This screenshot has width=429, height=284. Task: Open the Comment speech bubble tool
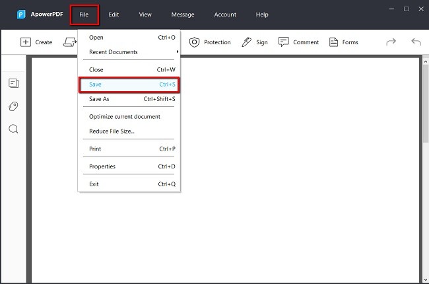click(284, 42)
